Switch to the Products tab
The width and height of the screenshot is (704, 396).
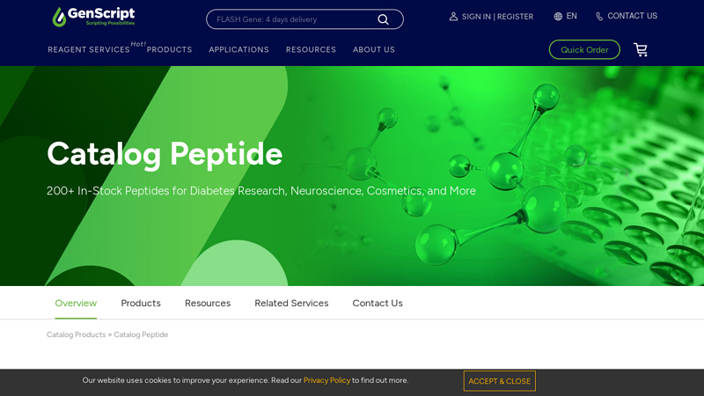point(141,303)
